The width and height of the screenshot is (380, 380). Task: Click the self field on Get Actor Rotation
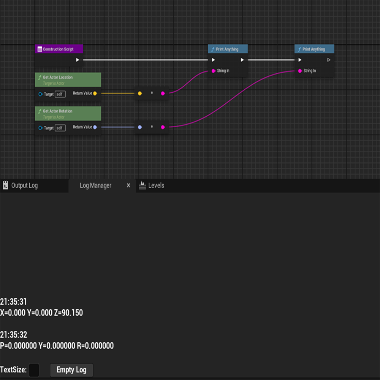(x=60, y=128)
